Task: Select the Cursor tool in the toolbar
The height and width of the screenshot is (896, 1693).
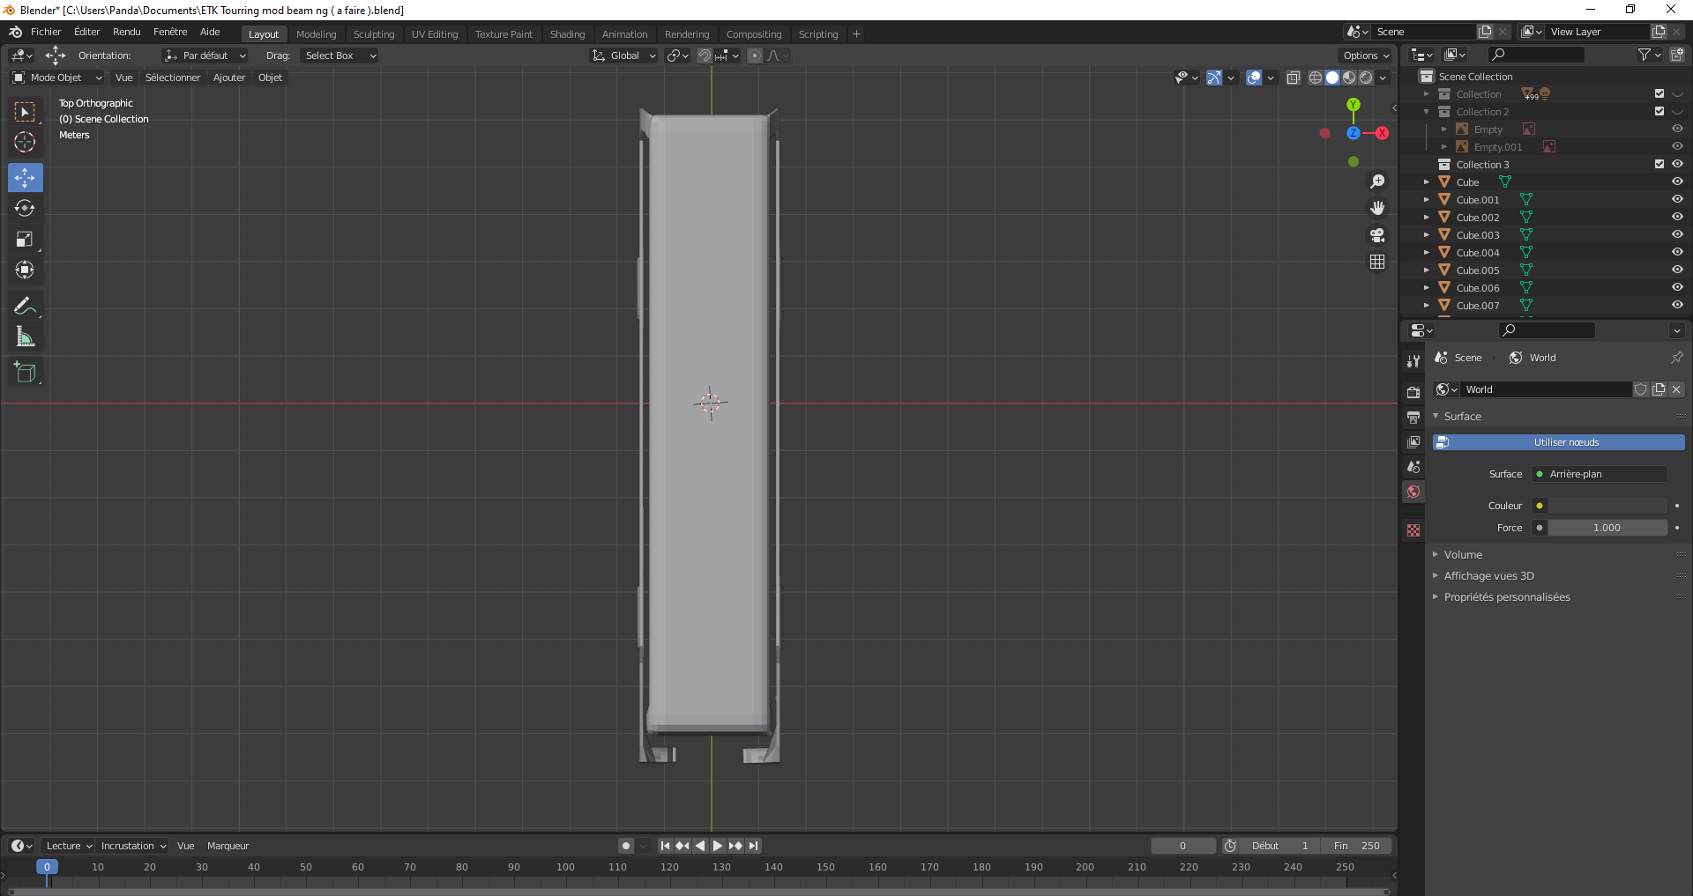Action: (x=25, y=143)
